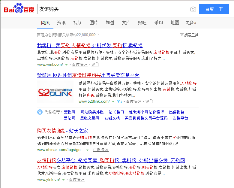This screenshot has height=188, width=234.
Task: Select the 网页 tab
Action: tap(45, 23)
